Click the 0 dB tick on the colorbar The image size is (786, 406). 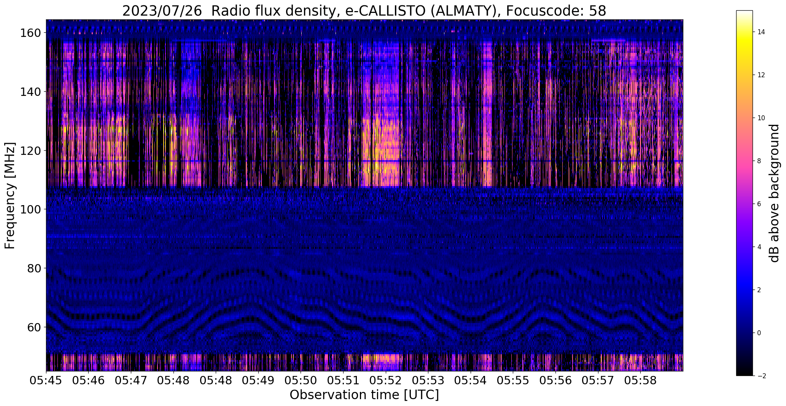click(x=759, y=333)
